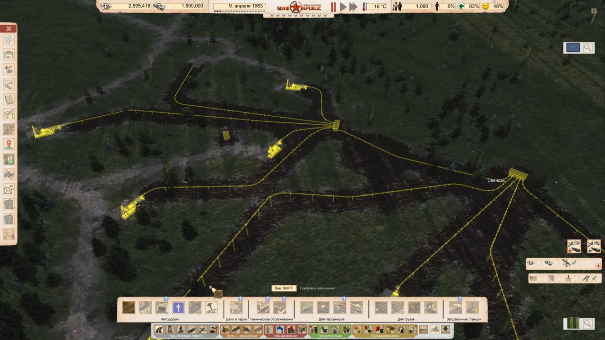Screen dimensions: 605x340
Task: Open the roads category in Транспортная отрасль
Action: (159, 329)
